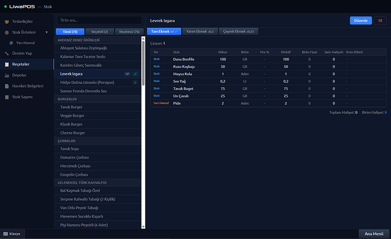Image resolution: width=391 pixels, height=239 pixels.
Task: Switch to Yarım Ekmek x0,5 tab
Action: [x=201, y=31]
